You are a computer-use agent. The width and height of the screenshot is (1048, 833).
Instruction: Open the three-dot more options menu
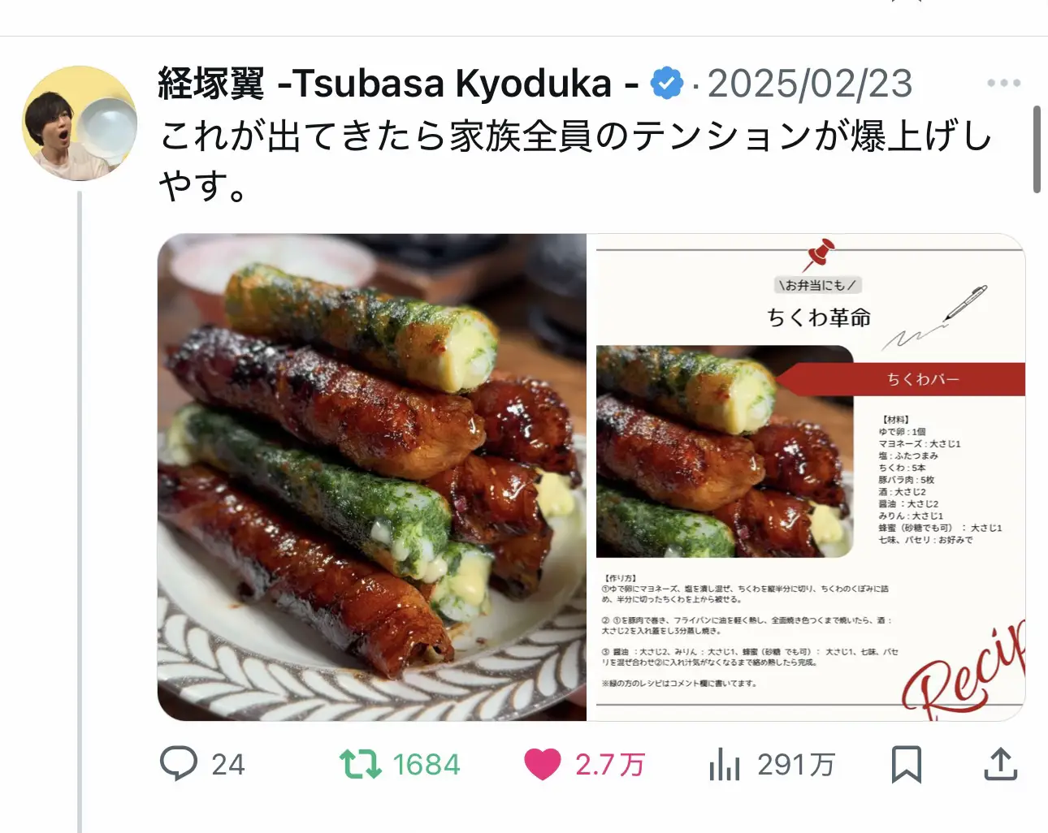(1003, 83)
